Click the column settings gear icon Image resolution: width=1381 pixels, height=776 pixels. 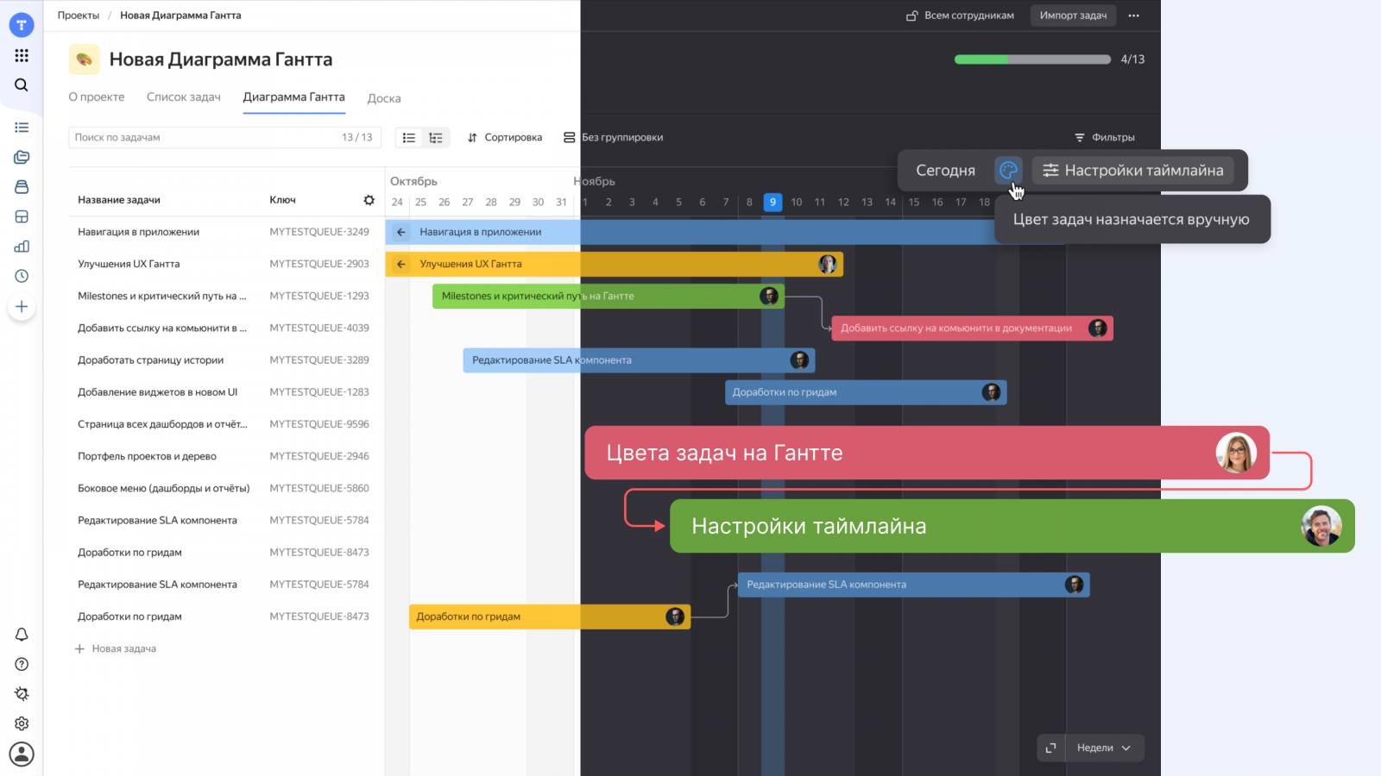pos(369,200)
